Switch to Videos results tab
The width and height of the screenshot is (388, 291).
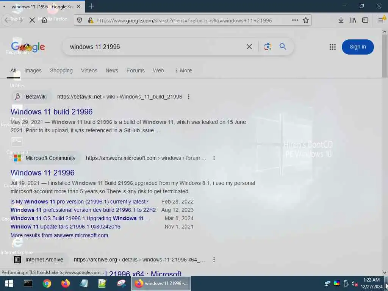[89, 70]
